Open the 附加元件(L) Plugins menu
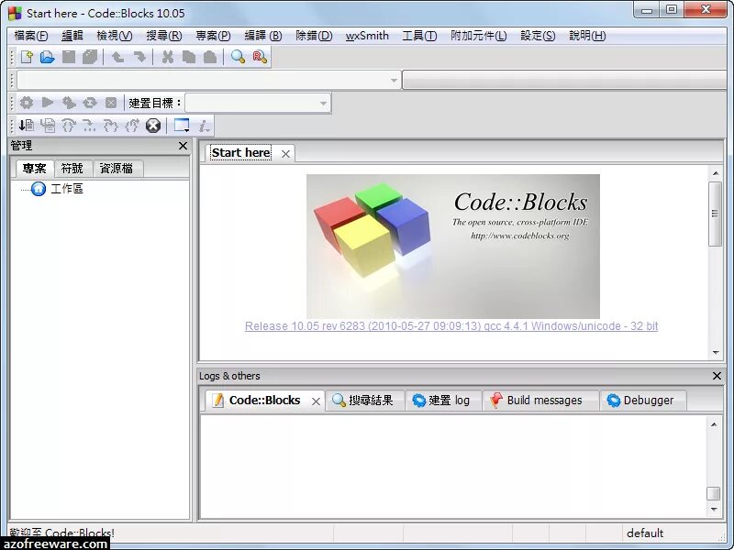The height and width of the screenshot is (550, 734). pyautogui.click(x=478, y=36)
